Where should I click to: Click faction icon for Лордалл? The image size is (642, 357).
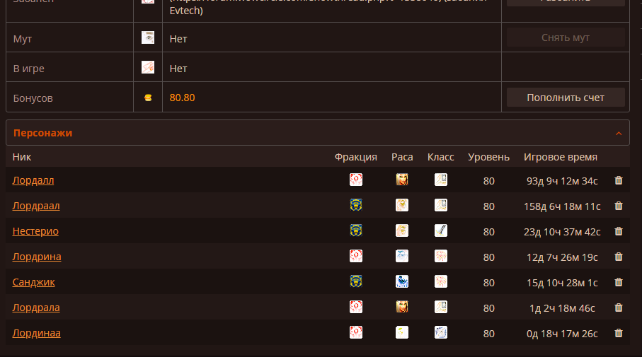(x=356, y=180)
